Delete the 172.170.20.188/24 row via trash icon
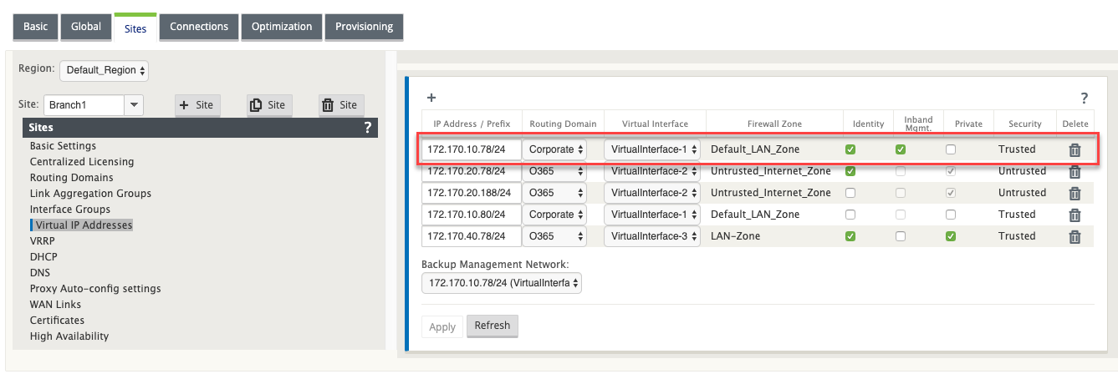Image resolution: width=1118 pixels, height=374 pixels. pos(1075,194)
